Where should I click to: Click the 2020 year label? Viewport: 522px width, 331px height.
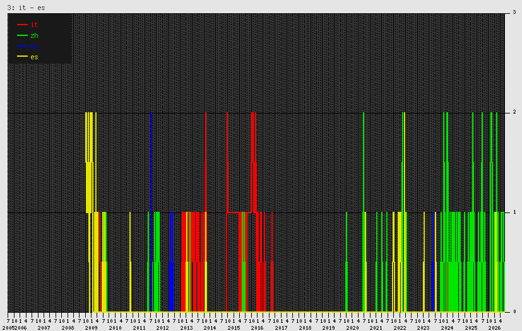[x=352, y=328]
